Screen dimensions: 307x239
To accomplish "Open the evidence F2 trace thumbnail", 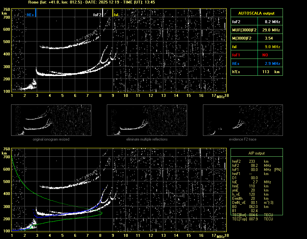I will point(243,120).
